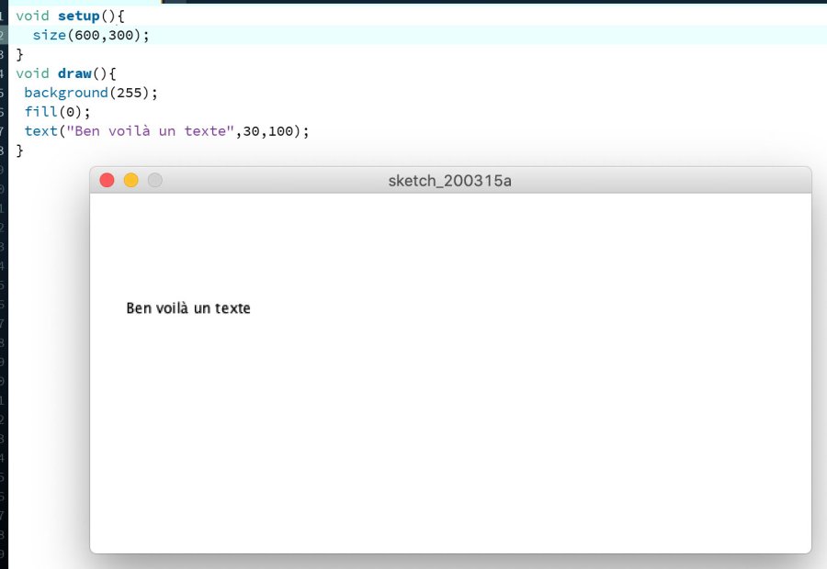Close the sketch_200315a window
The height and width of the screenshot is (569, 827).
click(107, 181)
